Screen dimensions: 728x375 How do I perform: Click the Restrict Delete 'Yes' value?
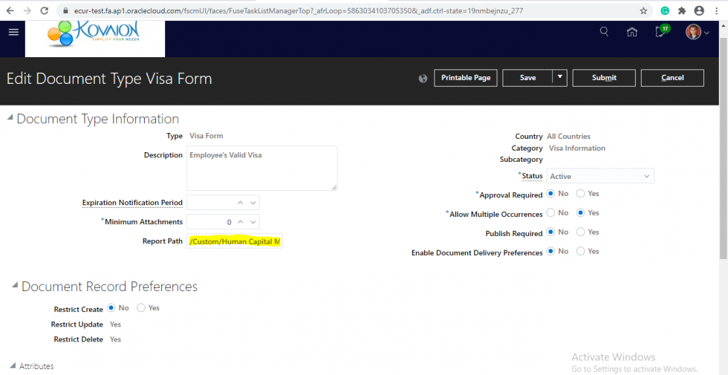click(115, 339)
